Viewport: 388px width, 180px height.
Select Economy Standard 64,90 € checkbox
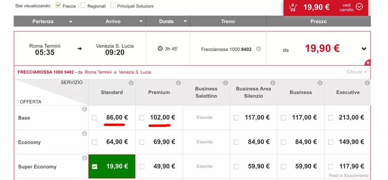coord(95,142)
